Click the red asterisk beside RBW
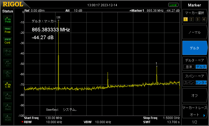This screenshot has height=126, width=209. pyautogui.click(x=22, y=122)
